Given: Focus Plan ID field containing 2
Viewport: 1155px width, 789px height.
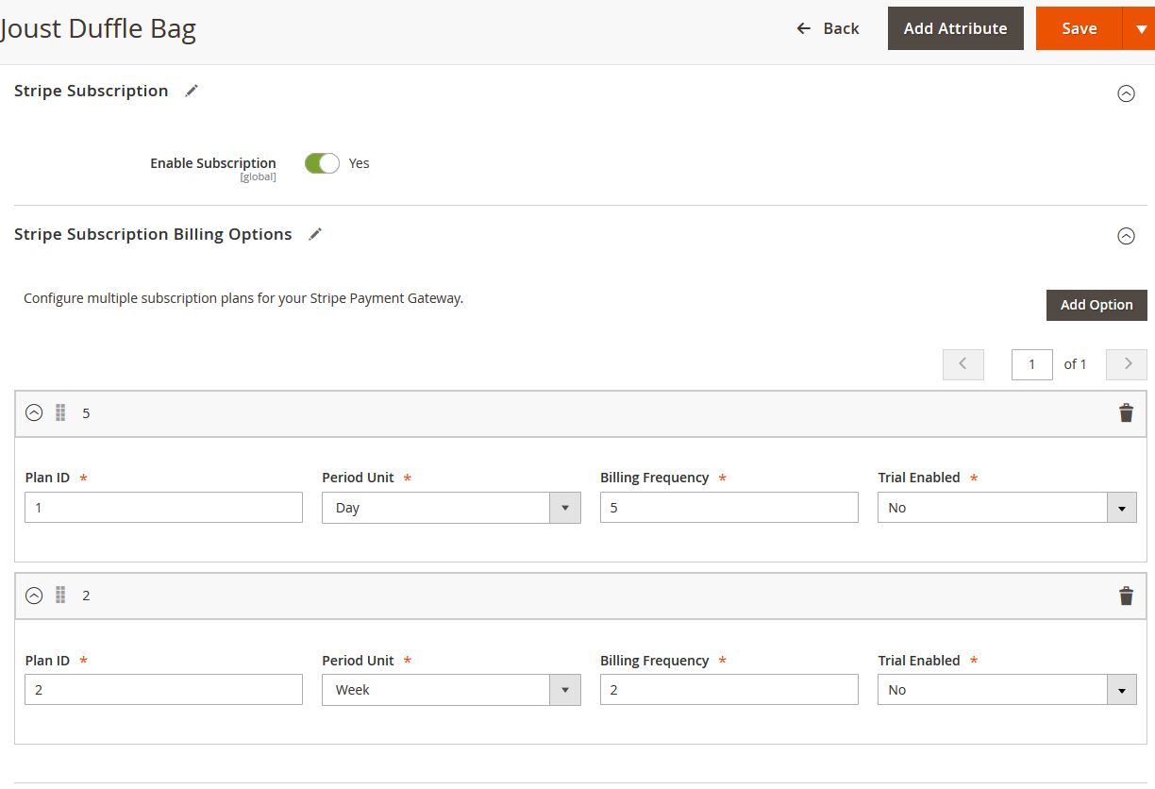Looking at the screenshot, I should click(x=164, y=690).
